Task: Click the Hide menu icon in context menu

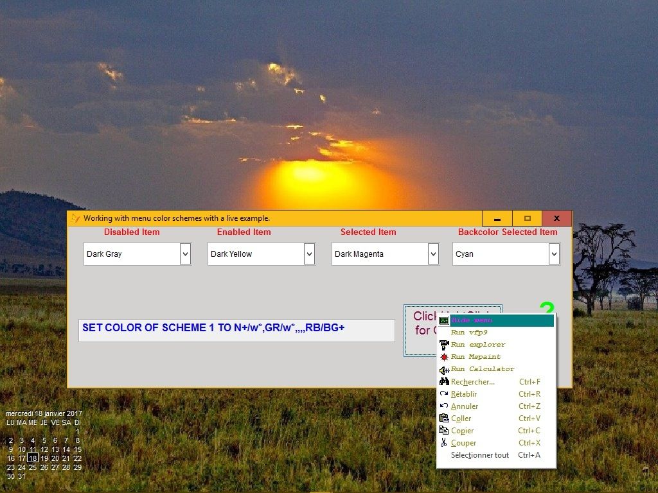Action: coord(443,320)
